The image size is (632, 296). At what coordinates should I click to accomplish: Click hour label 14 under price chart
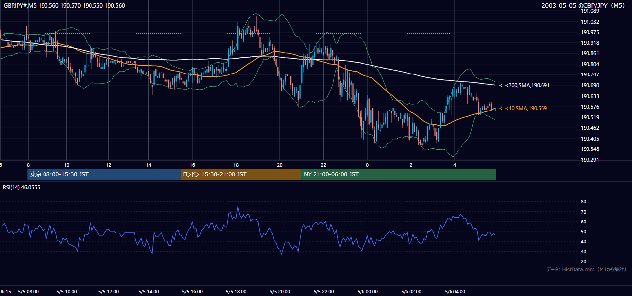(x=148, y=165)
